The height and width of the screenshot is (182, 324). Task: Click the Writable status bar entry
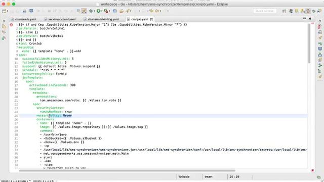point(184,177)
